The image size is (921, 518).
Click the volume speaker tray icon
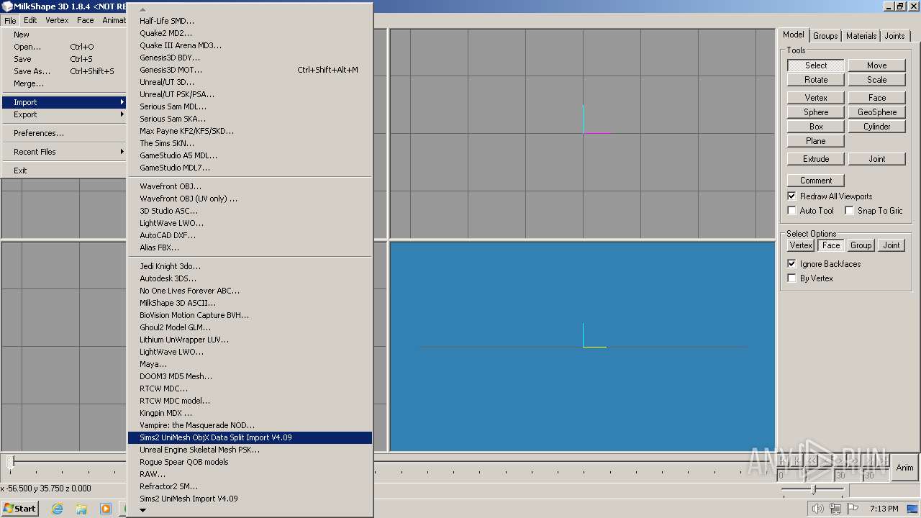(x=817, y=509)
